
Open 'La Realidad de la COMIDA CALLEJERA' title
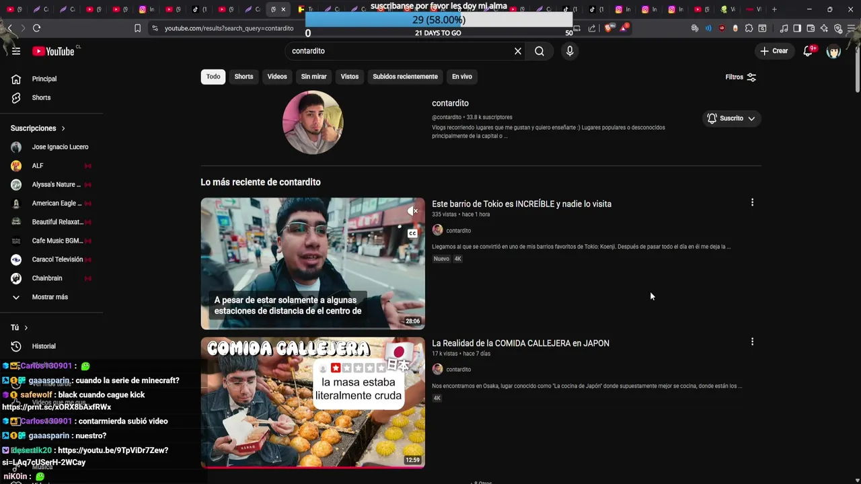[x=521, y=343]
